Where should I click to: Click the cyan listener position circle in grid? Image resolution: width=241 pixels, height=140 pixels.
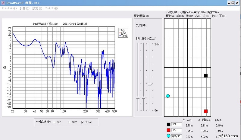[x=168, y=96]
